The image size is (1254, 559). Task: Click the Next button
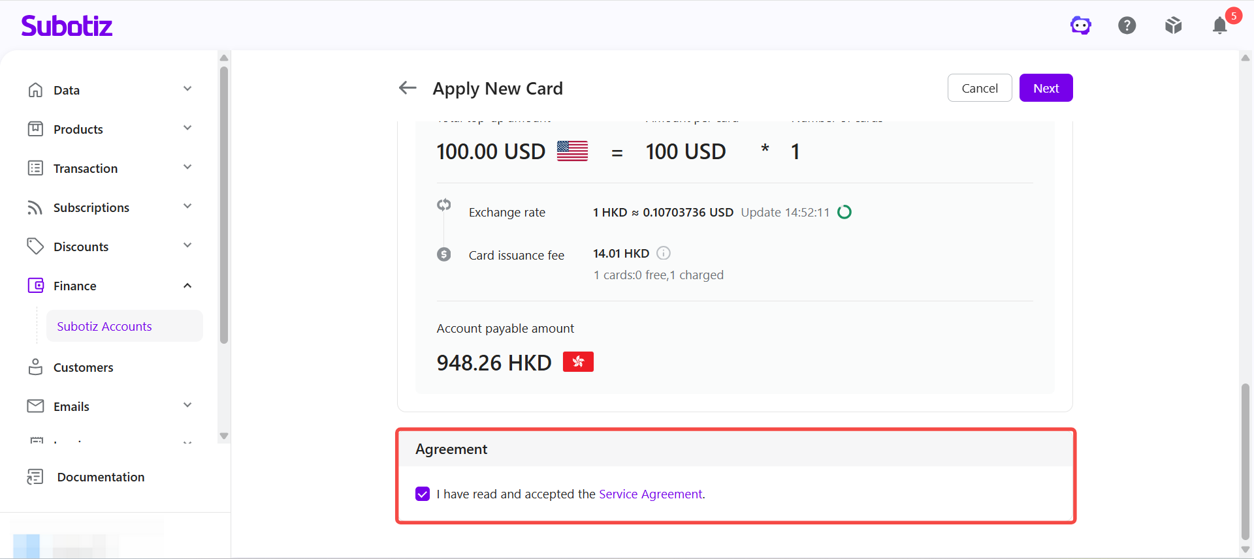1046,88
